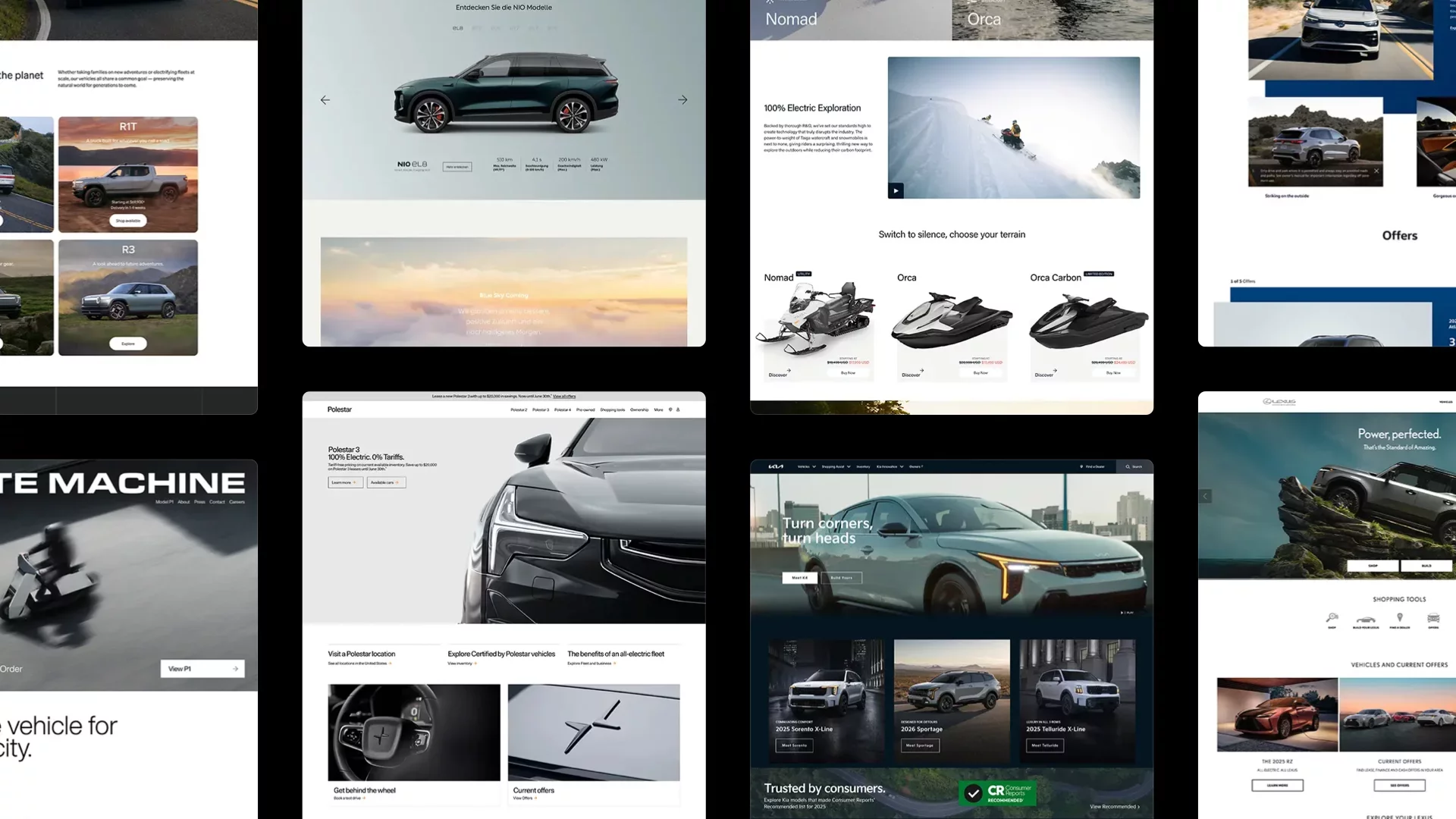Open the Polestar emblem Current offers image
The height and width of the screenshot is (819, 1456).
[594, 733]
